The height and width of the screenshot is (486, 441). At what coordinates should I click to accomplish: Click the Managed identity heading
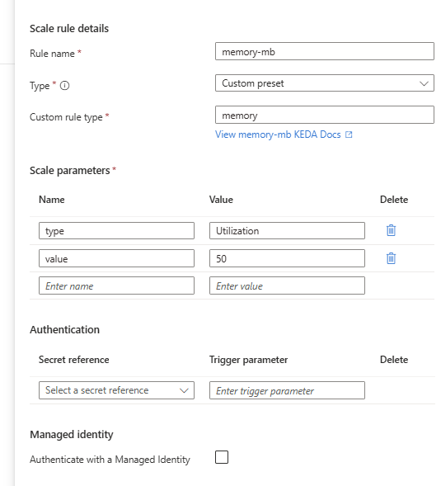tap(72, 435)
